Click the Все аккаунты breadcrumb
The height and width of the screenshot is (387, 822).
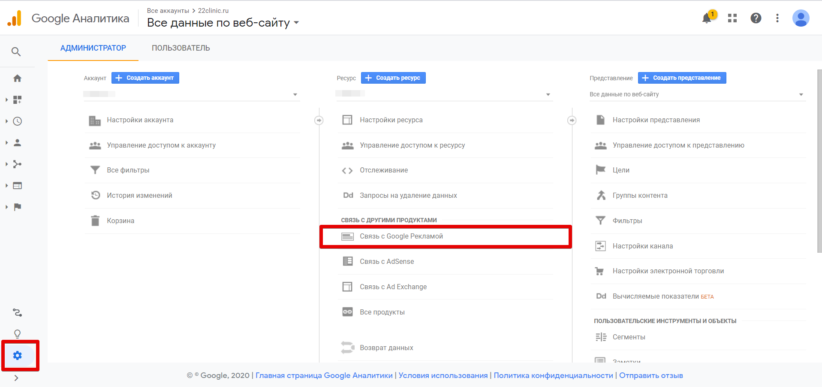[x=168, y=11]
